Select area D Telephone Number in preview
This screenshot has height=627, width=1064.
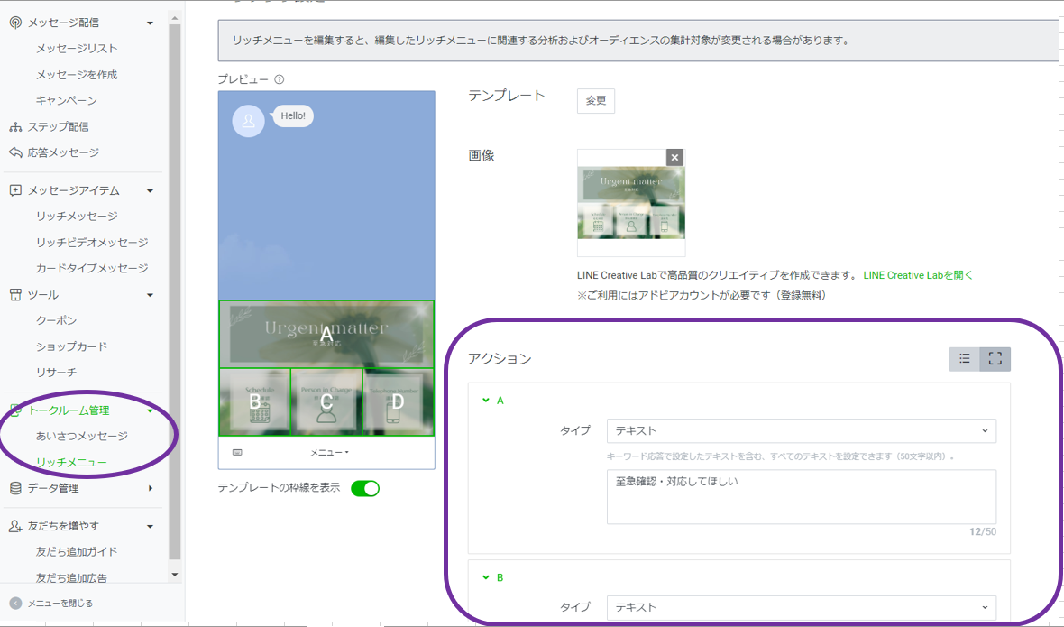coord(399,401)
